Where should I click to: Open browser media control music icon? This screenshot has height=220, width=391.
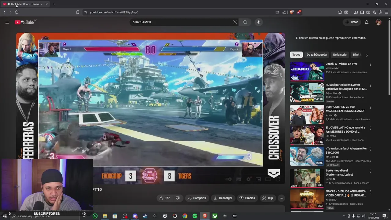356,12
